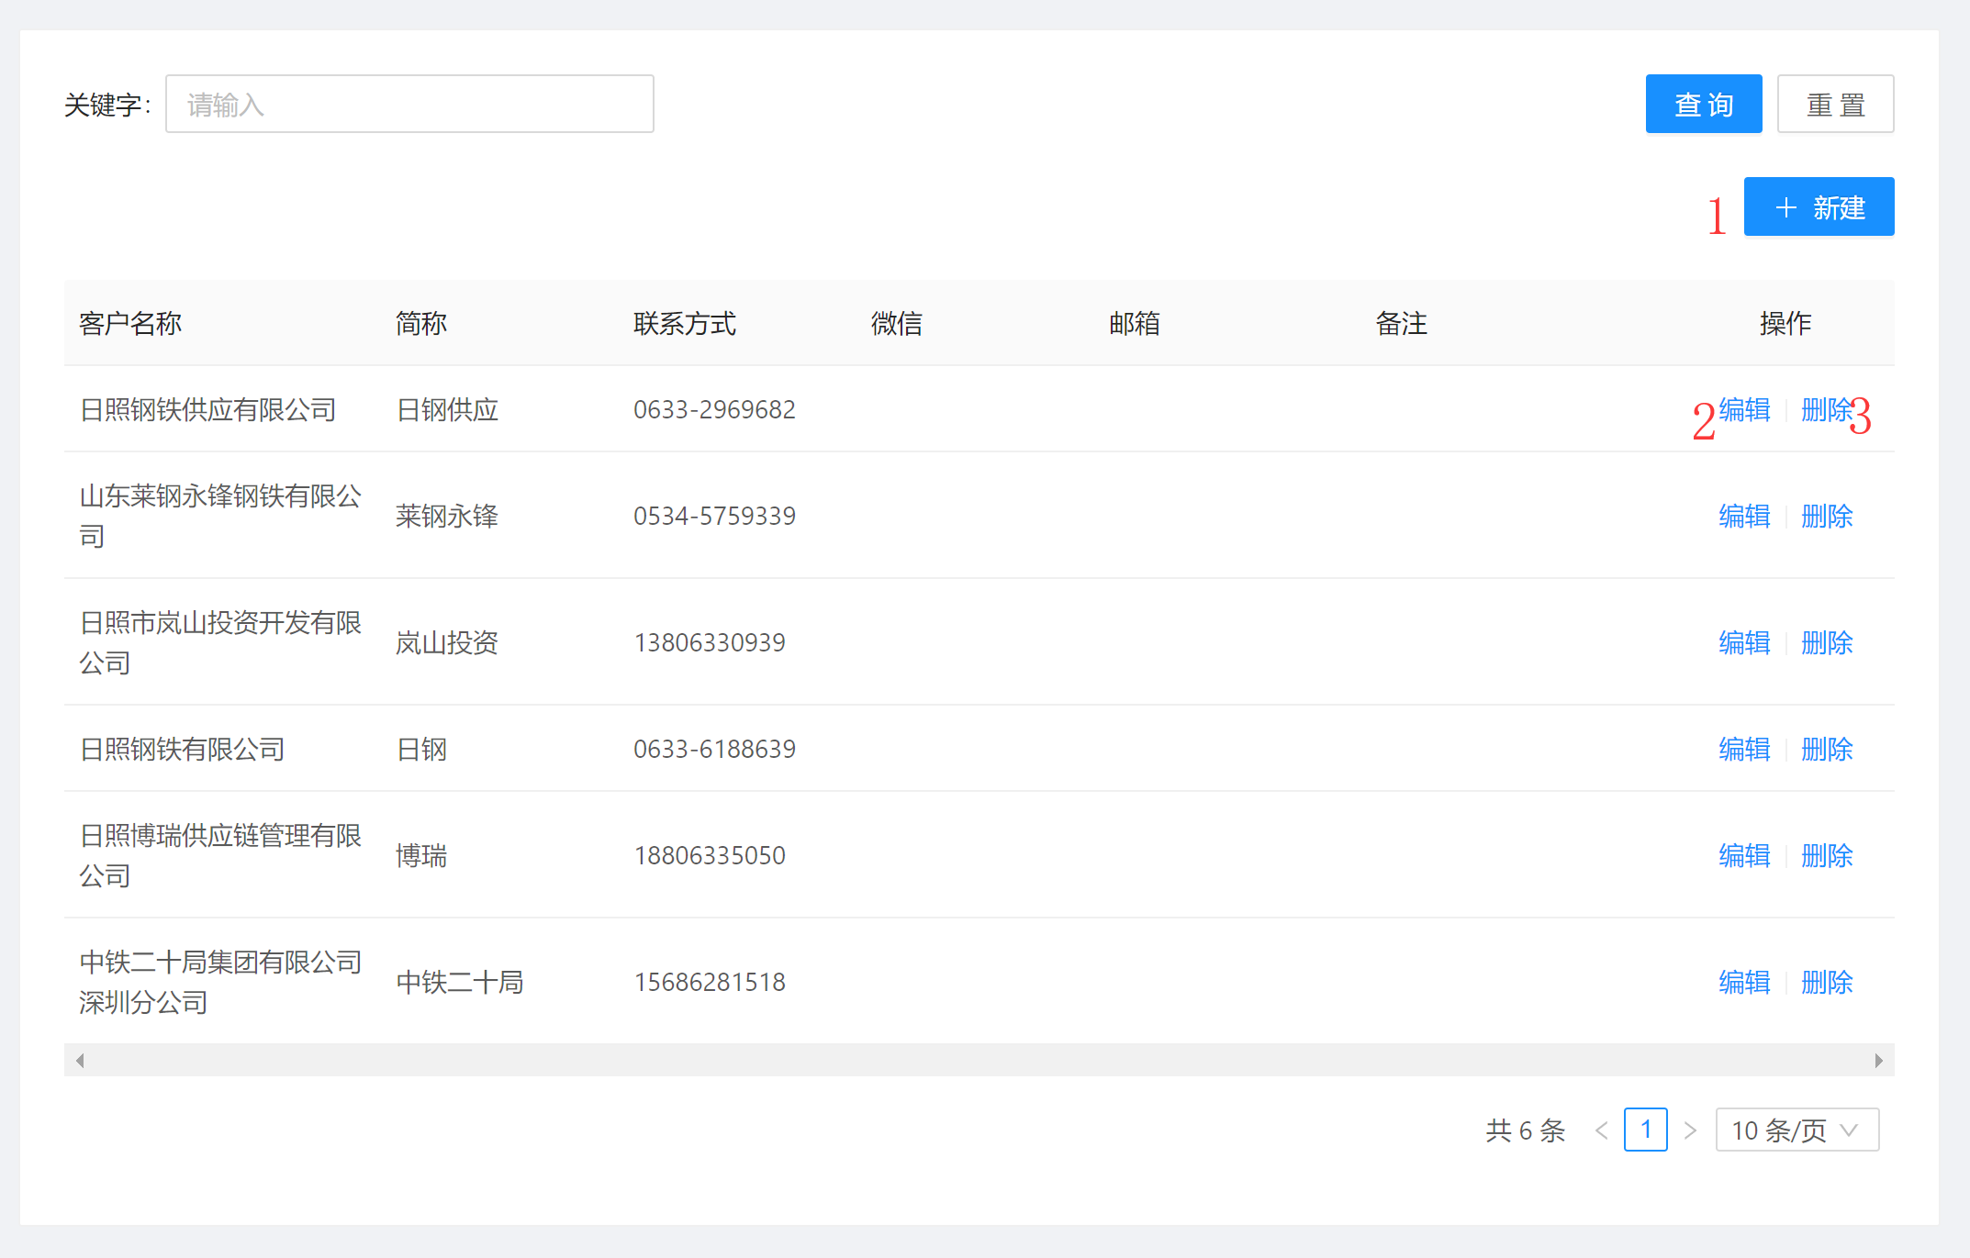Screen dimensions: 1970x1258
Task: Go to previous page arrow in pagination
Action: 1601,1130
